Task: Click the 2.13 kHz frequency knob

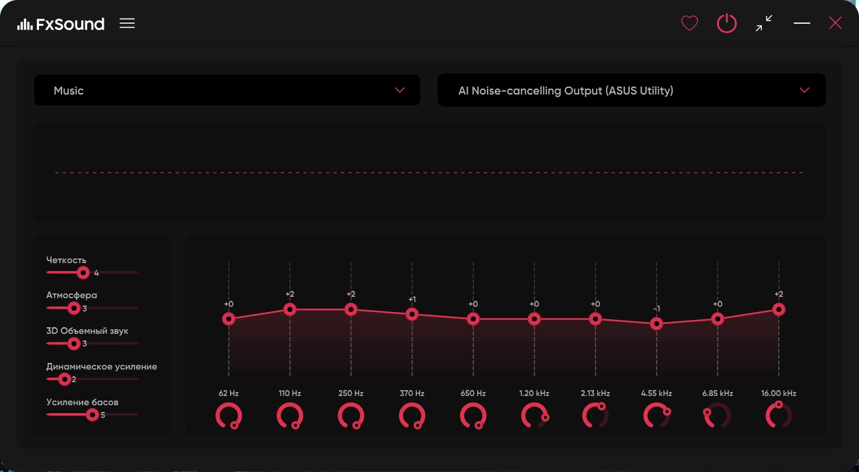Action: pos(595,416)
